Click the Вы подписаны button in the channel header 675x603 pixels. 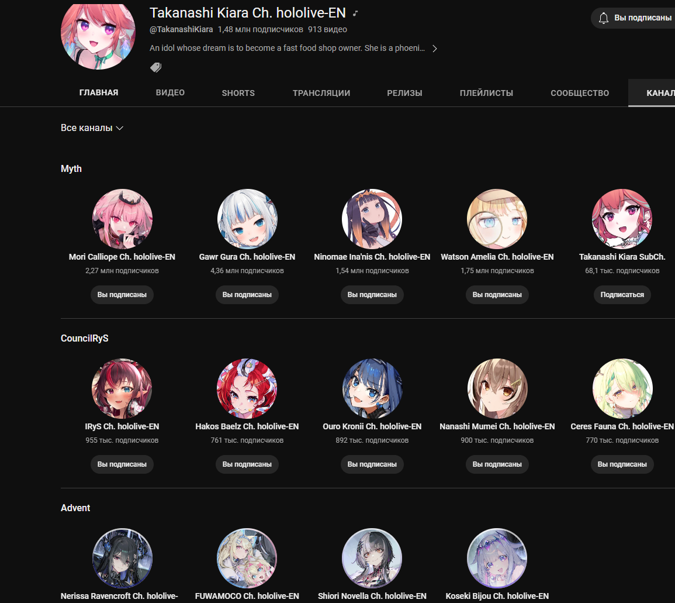pos(633,18)
